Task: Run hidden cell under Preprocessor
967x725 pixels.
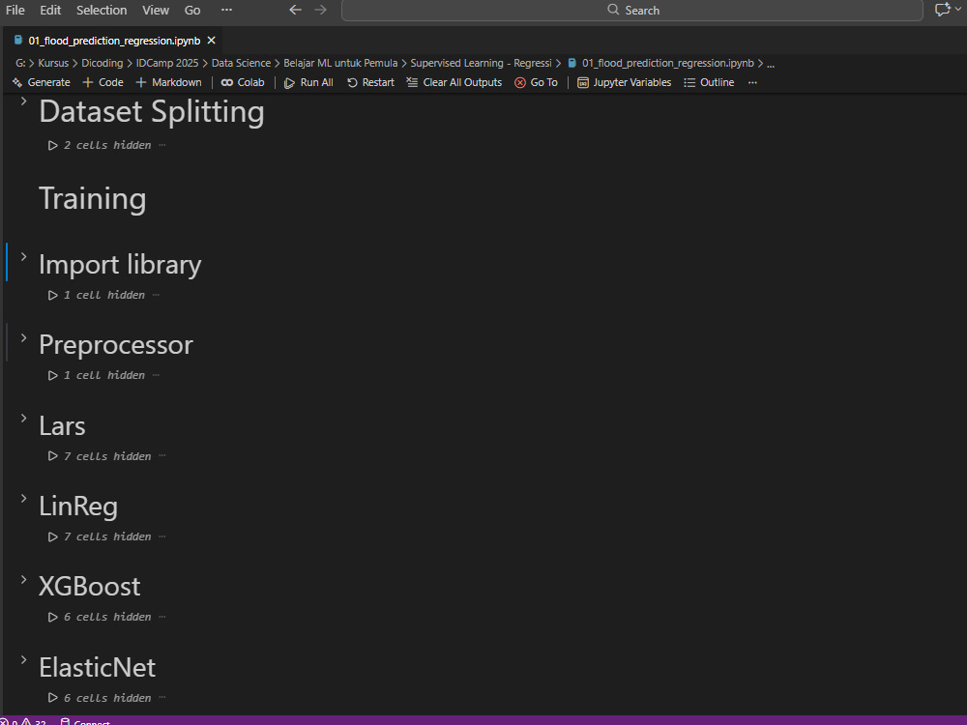Action: point(53,375)
